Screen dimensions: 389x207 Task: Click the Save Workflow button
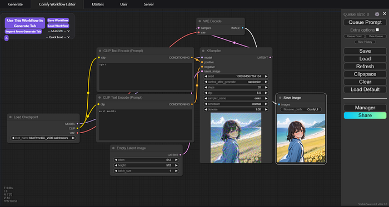[x=58, y=21]
